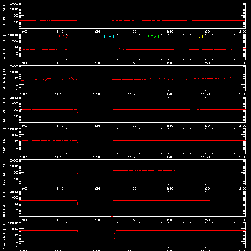Click 11:40 tick label under 410 MHz panel
The width and height of the screenshot is (251, 251).
[169, 63]
